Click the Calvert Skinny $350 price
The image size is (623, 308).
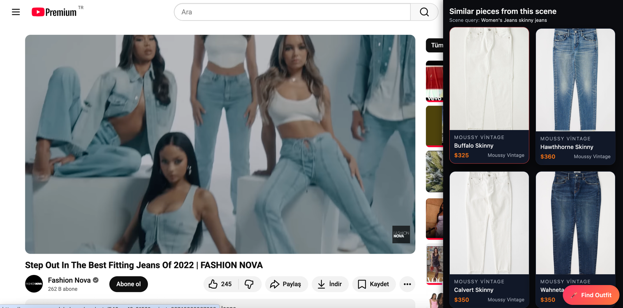(461, 300)
